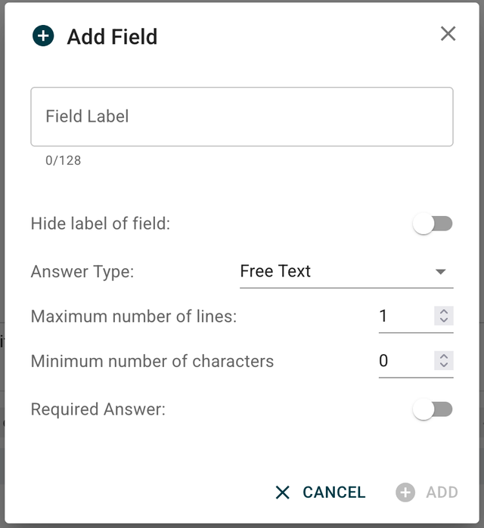484x528 pixels.
Task: Enable the Hide label of field toggle
Action: 433,224
